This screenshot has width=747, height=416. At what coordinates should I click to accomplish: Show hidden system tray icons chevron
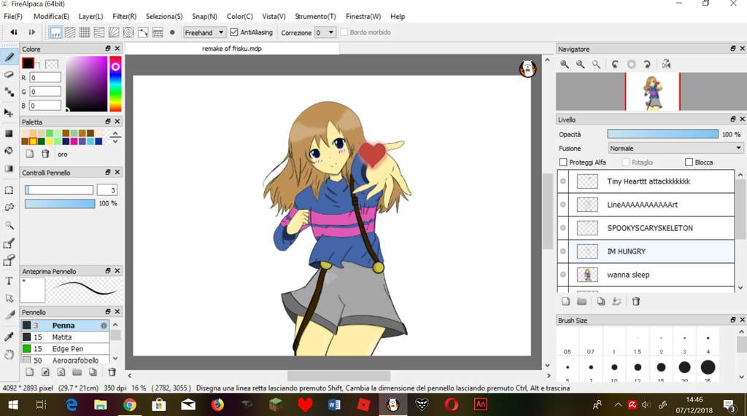618,405
